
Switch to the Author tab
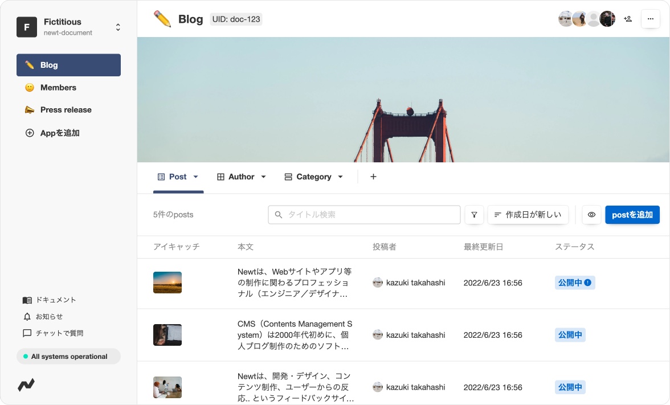pyautogui.click(x=241, y=177)
